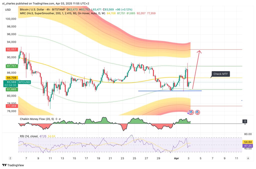The image size is (256, 169).
Task: Click the Z timezone control on the bottom axis
Action: (10, 158)
